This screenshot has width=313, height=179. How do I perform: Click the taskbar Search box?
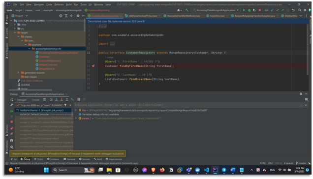73,170
